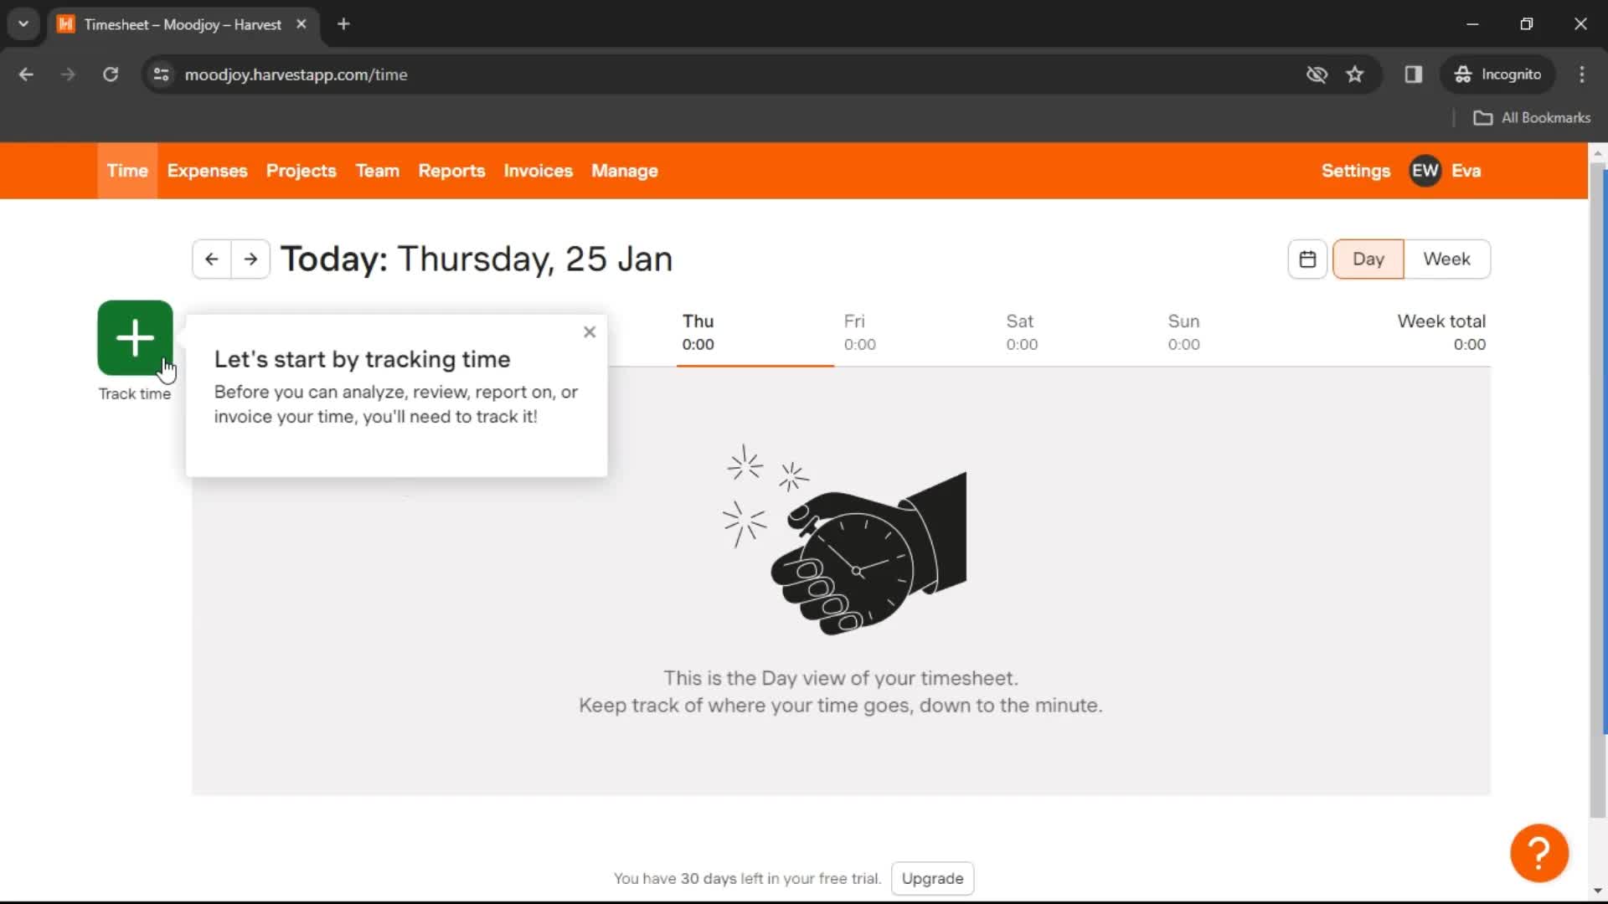Open the Reports menu tab
Screen dimensions: 1608x904
tap(451, 170)
